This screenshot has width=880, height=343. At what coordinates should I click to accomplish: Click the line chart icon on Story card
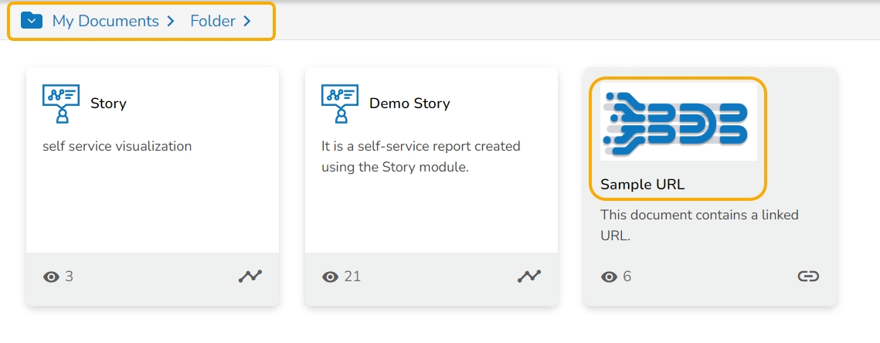(x=250, y=276)
